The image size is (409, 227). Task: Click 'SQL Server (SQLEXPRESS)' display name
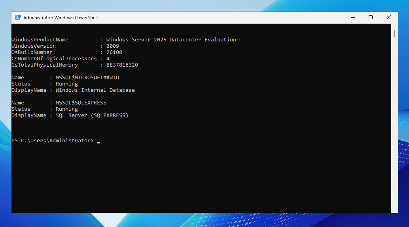point(92,115)
